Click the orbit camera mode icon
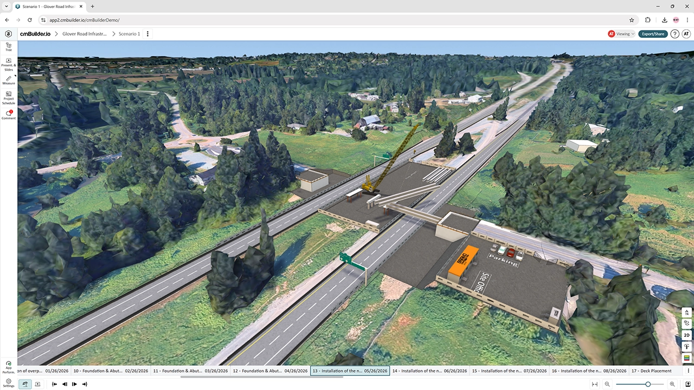The height and width of the screenshot is (390, 694). coord(687,324)
